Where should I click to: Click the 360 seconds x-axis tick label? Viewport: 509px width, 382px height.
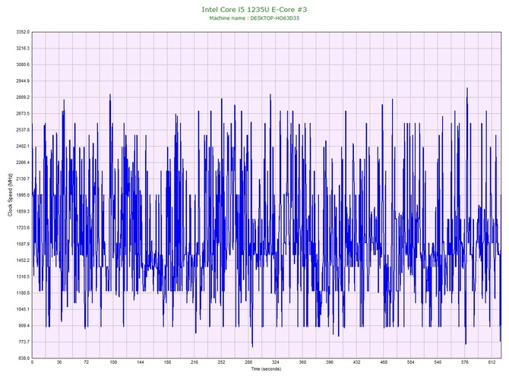[302, 362]
